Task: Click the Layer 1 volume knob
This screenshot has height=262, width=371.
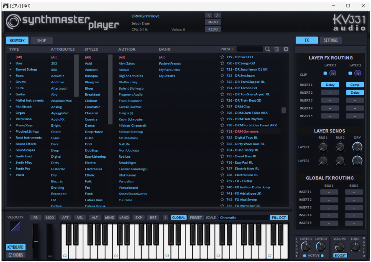Action: tap(305, 247)
